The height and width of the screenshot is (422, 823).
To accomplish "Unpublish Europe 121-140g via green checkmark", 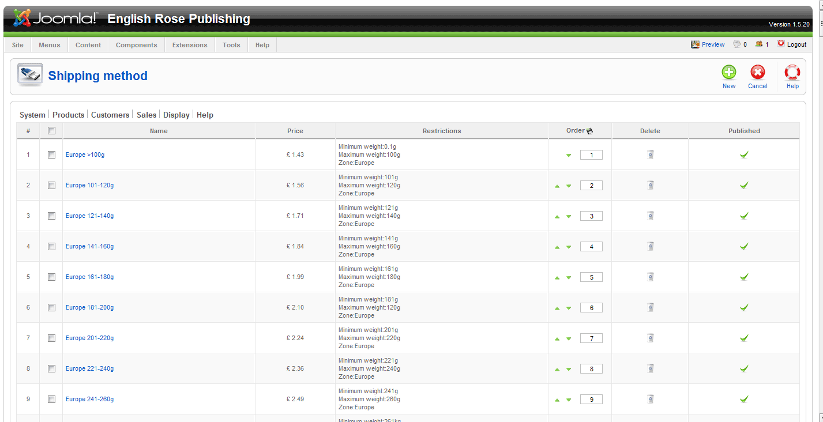I will point(744,216).
